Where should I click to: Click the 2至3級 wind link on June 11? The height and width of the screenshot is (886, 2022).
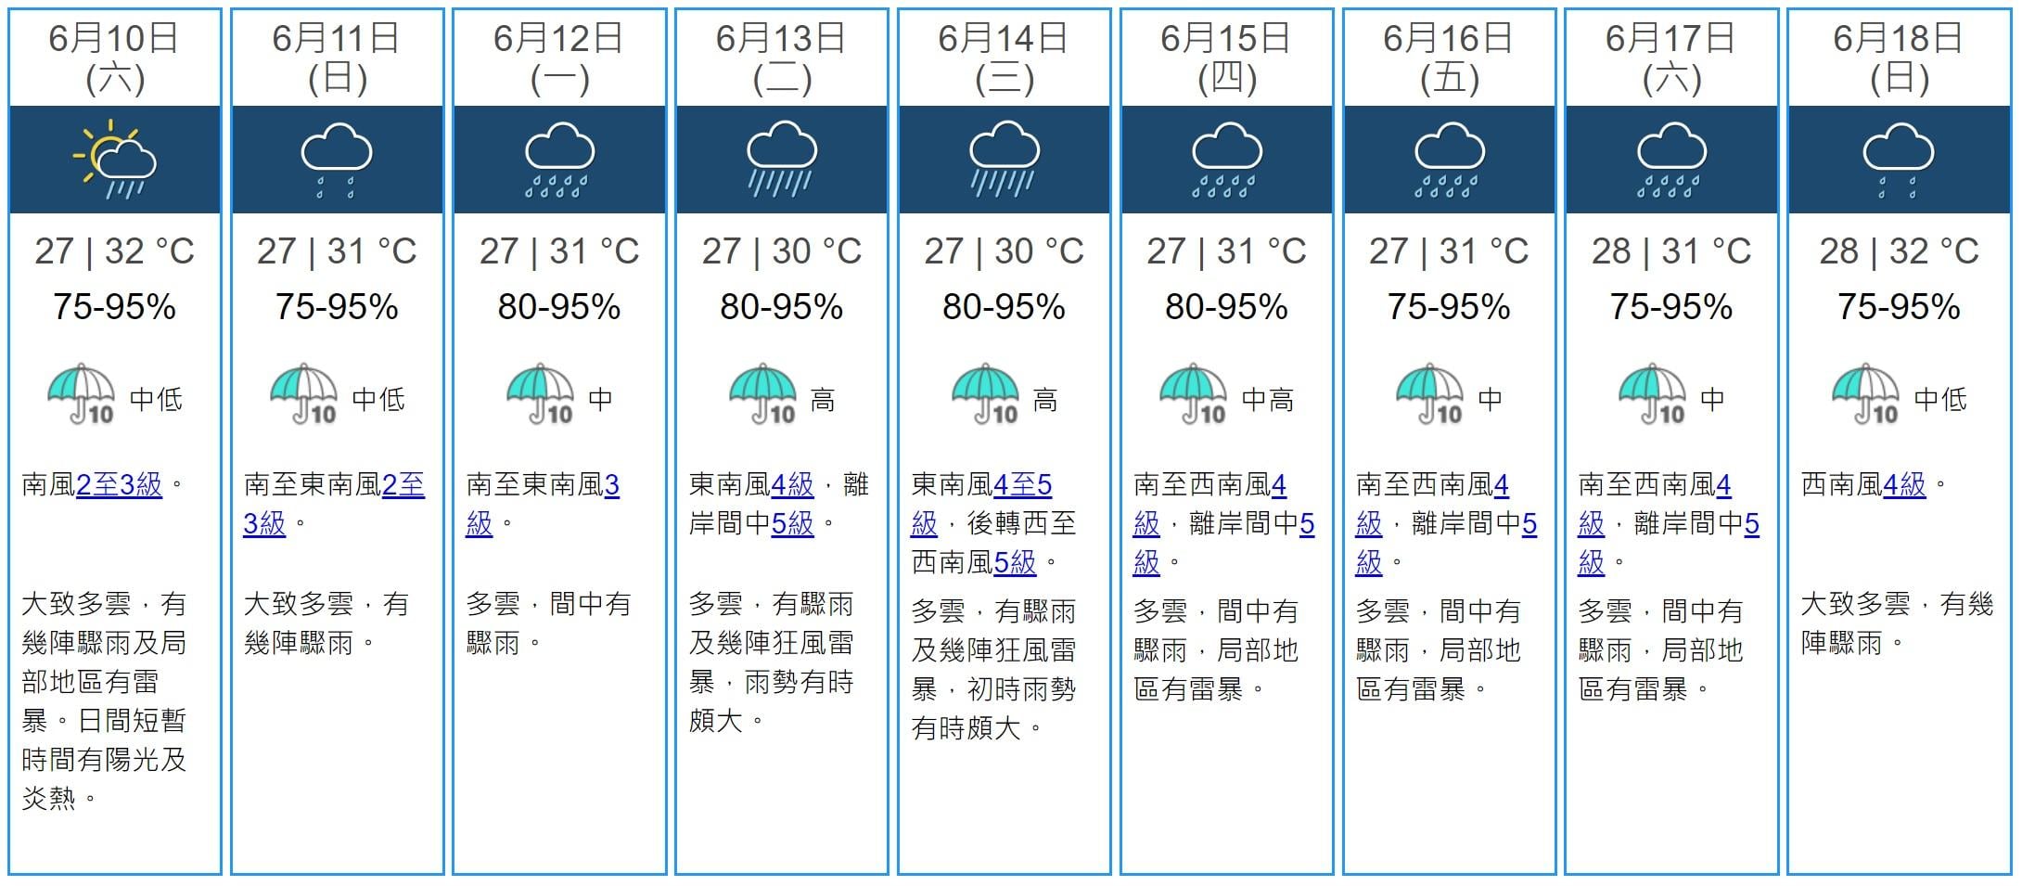tap(403, 484)
